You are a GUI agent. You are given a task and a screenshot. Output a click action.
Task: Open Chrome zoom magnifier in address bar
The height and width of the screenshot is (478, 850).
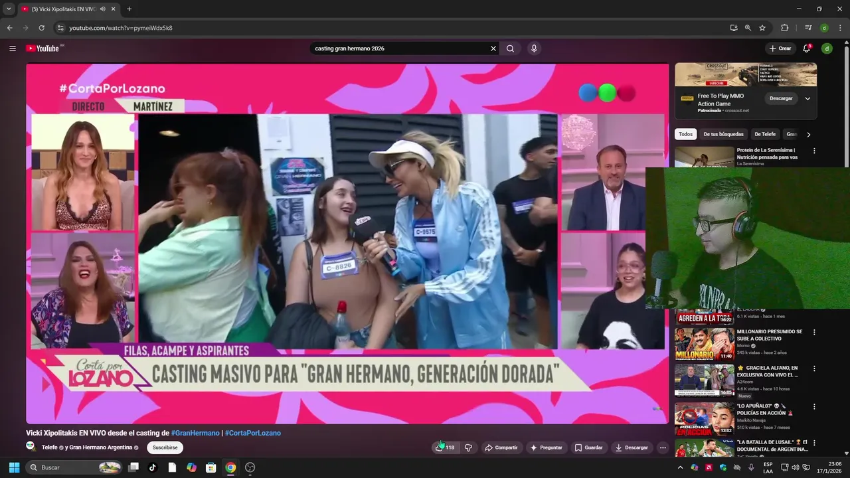click(x=748, y=28)
